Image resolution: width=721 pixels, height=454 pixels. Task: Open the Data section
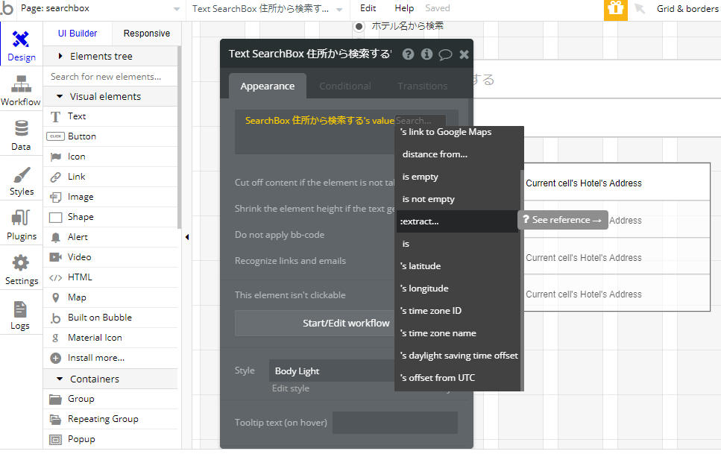pos(21,135)
